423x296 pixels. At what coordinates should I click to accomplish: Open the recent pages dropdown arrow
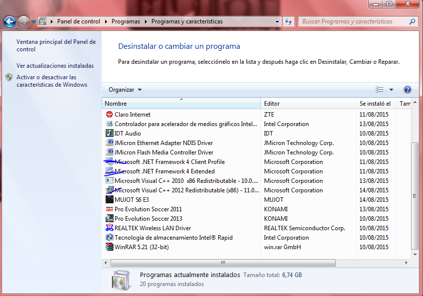click(x=33, y=22)
